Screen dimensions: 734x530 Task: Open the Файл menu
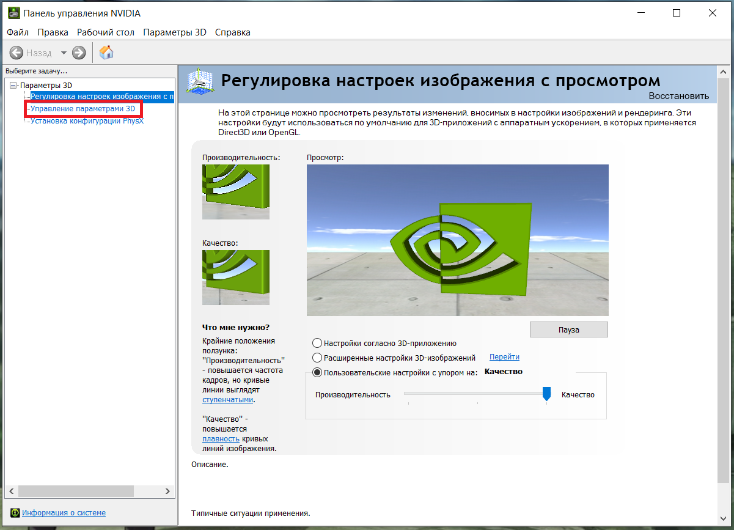tap(18, 32)
